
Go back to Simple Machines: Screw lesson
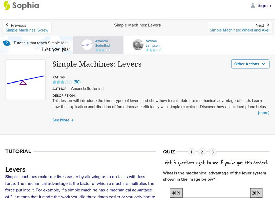coord(27,30)
